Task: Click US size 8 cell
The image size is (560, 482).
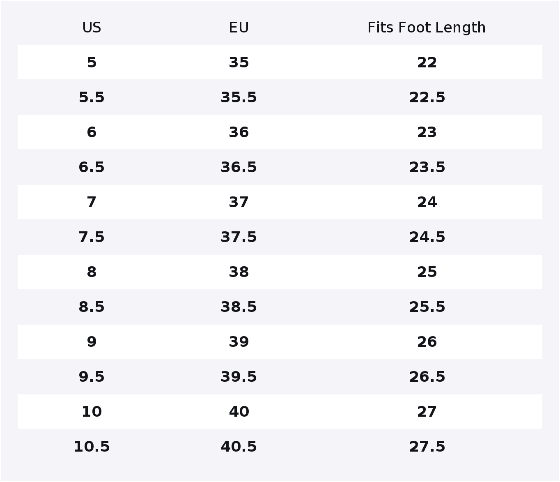Action: pyautogui.click(x=92, y=272)
